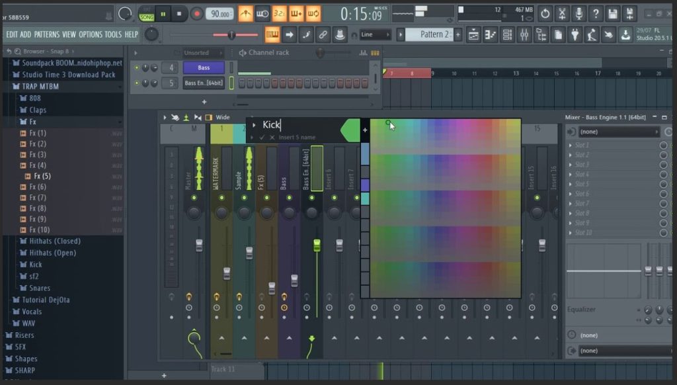This screenshot has height=385, width=677.
Task: Click the scissors audio editor icon
Action: pyautogui.click(x=562, y=14)
